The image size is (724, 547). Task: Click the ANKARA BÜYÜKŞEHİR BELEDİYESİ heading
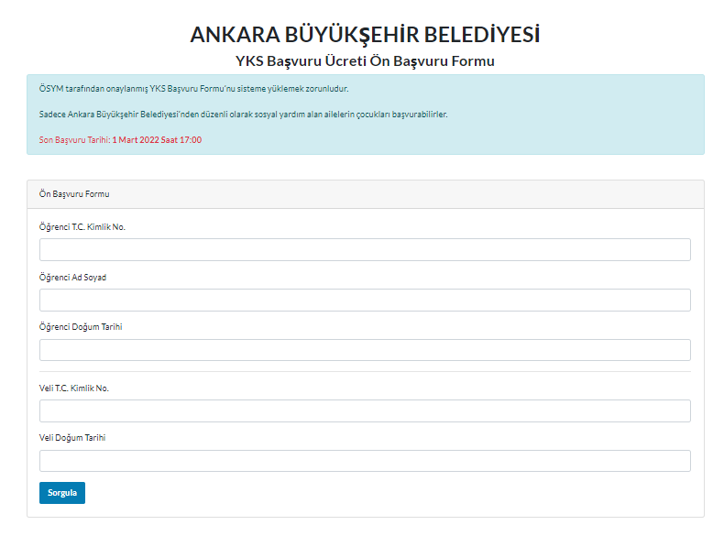(x=365, y=35)
